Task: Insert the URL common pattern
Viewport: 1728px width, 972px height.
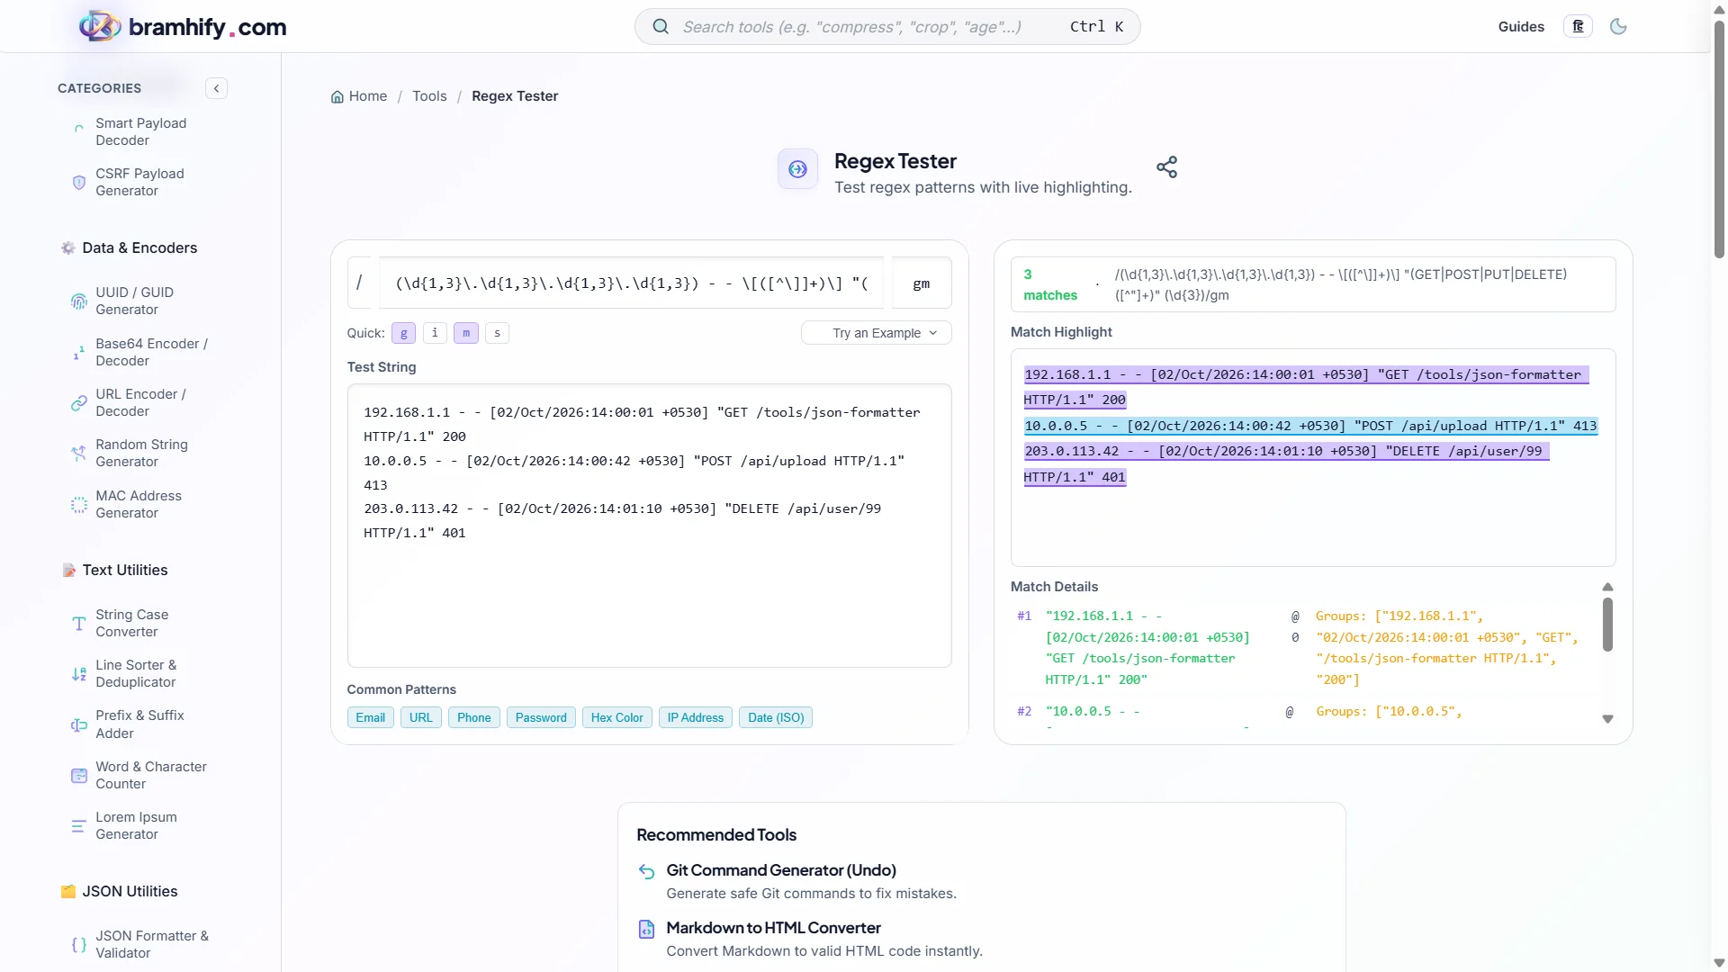Action: coord(420,717)
